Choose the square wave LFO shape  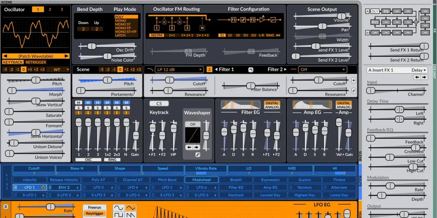pos(118,215)
